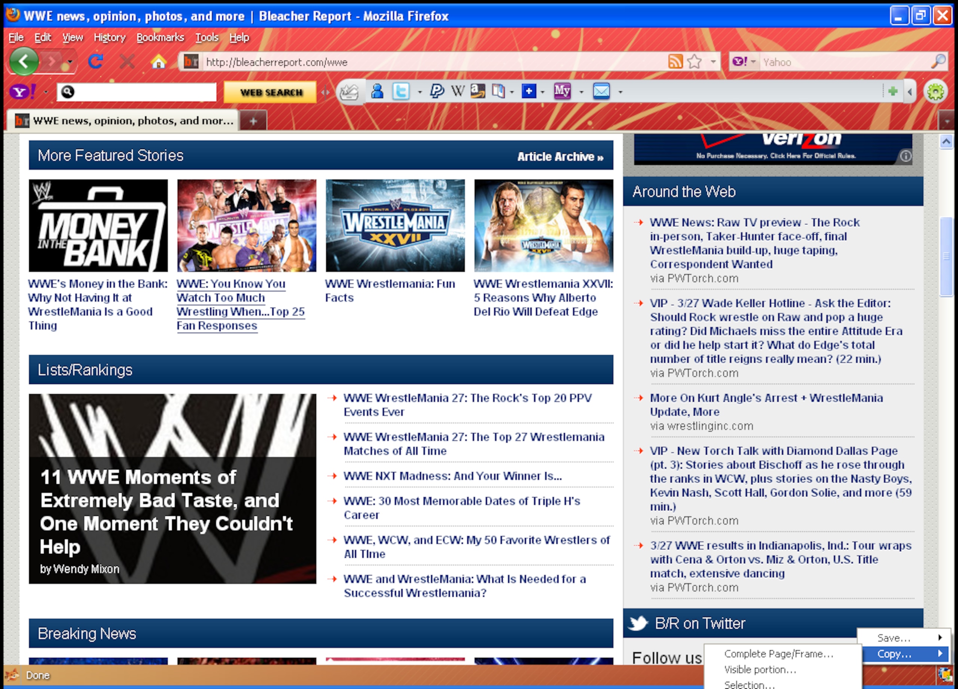Open the Bookmarks menu
This screenshot has width=958, height=689.
(160, 37)
